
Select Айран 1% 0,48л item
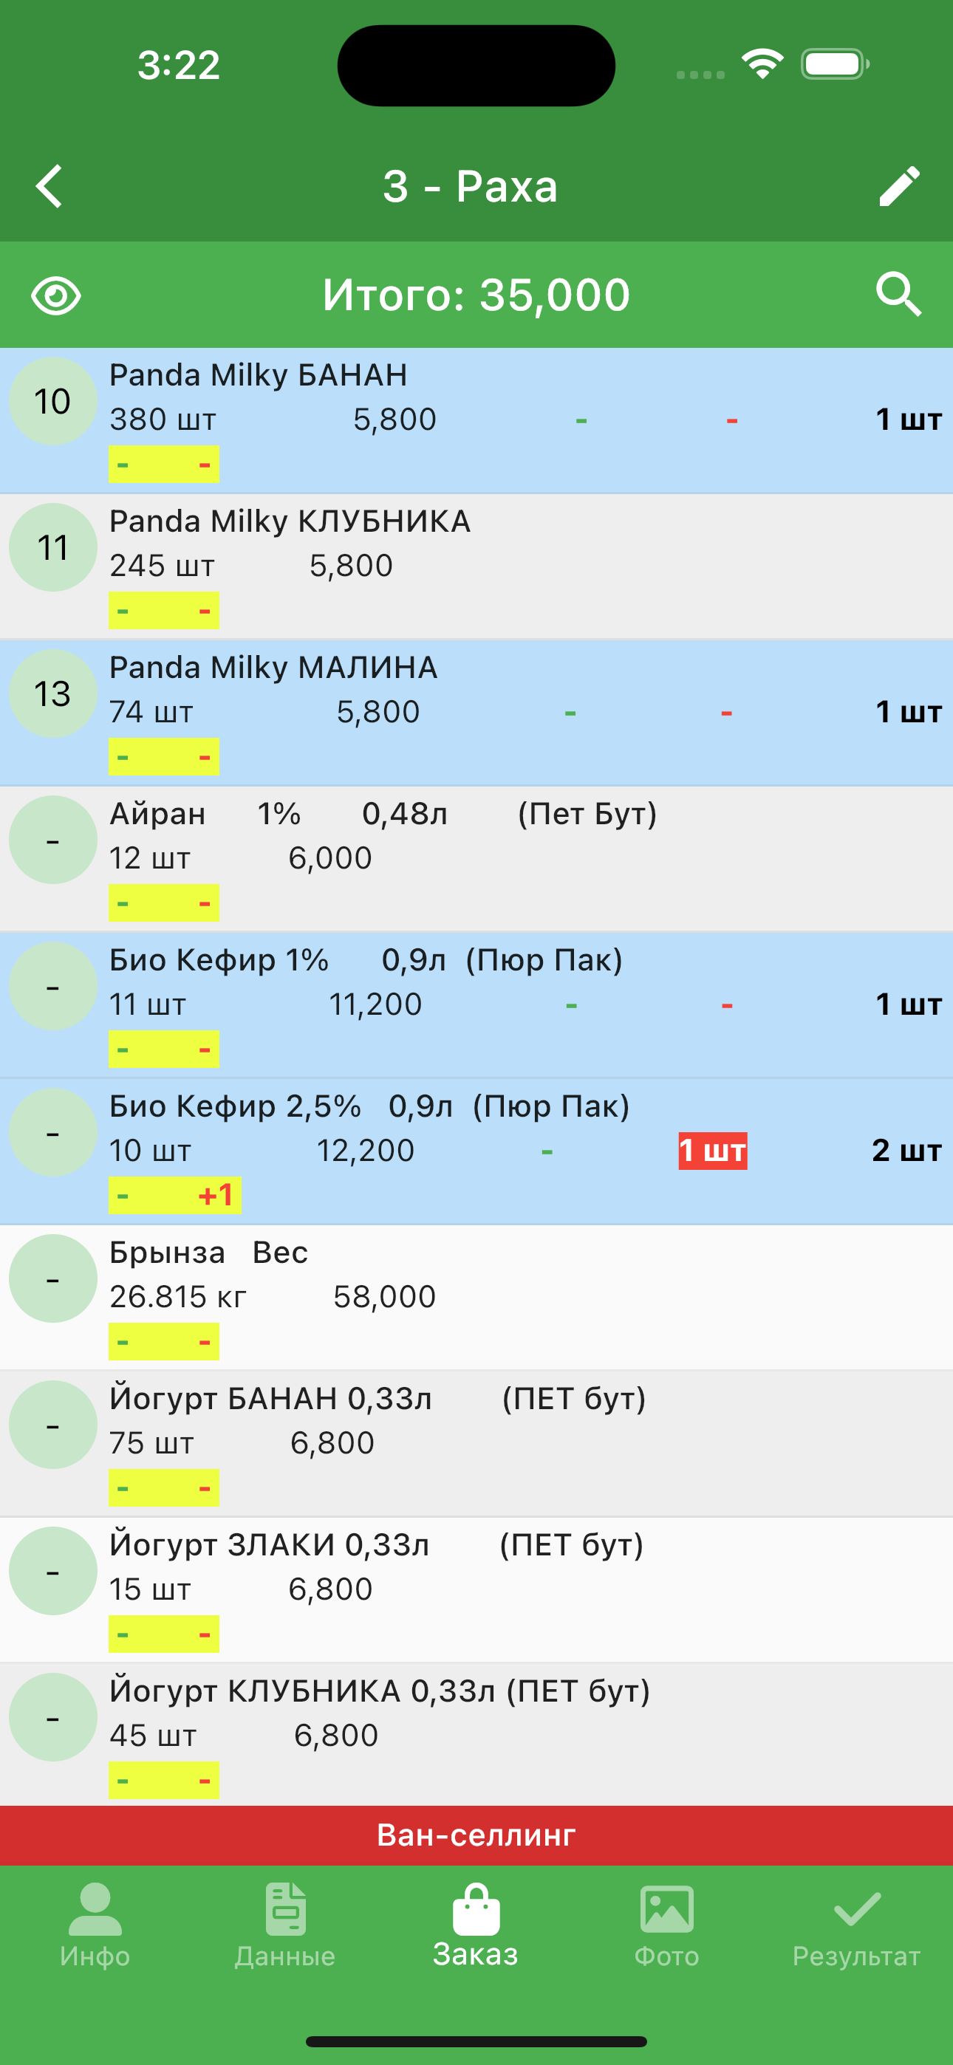pyautogui.click(x=482, y=857)
